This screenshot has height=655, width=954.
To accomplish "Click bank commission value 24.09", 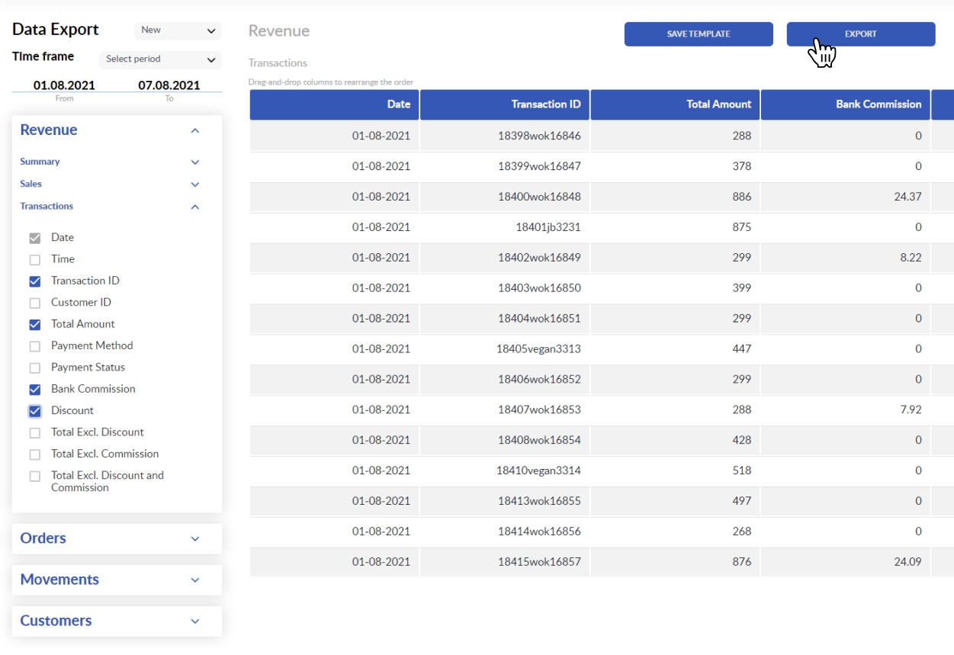I will point(907,562).
